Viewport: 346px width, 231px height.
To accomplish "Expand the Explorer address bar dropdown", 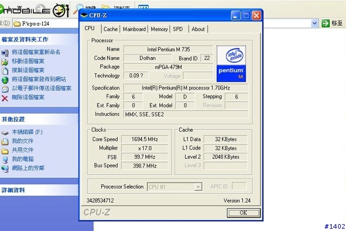I will tap(315, 23).
